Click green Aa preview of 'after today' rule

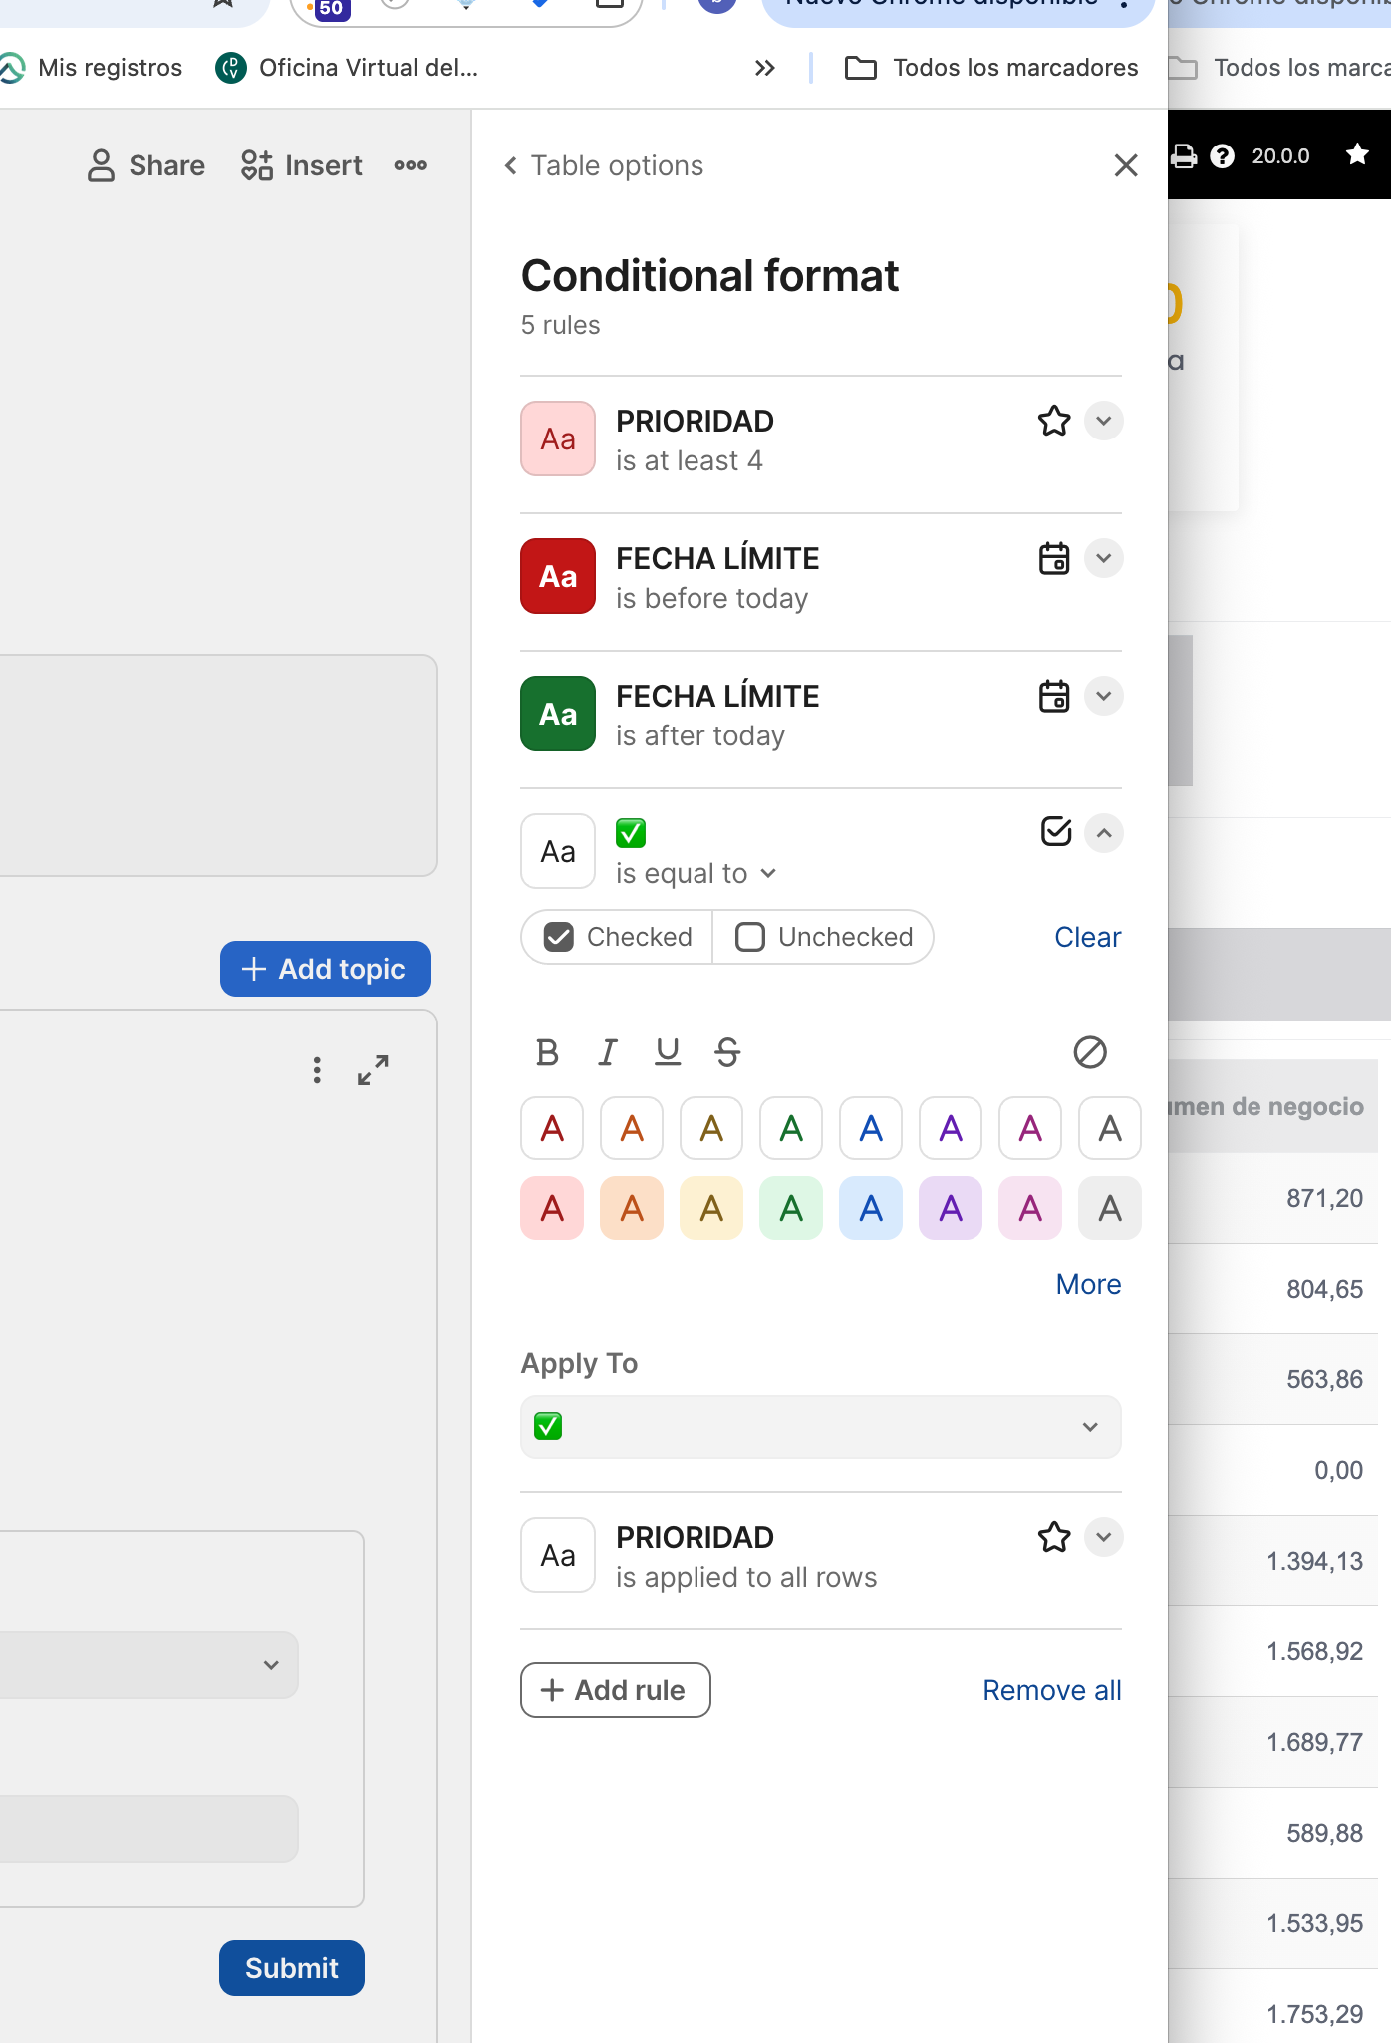pyautogui.click(x=558, y=714)
